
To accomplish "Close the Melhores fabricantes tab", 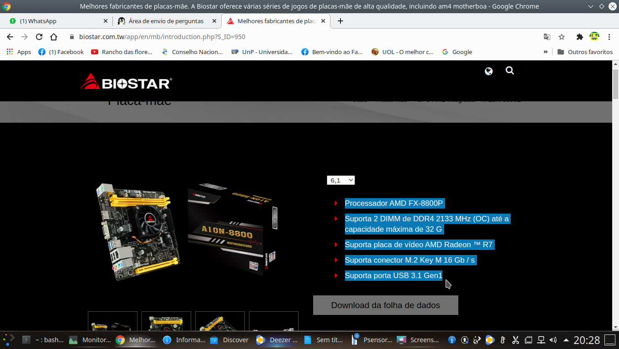I will click(x=324, y=21).
